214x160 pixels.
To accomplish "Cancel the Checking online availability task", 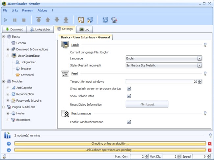I will click(210, 144).
